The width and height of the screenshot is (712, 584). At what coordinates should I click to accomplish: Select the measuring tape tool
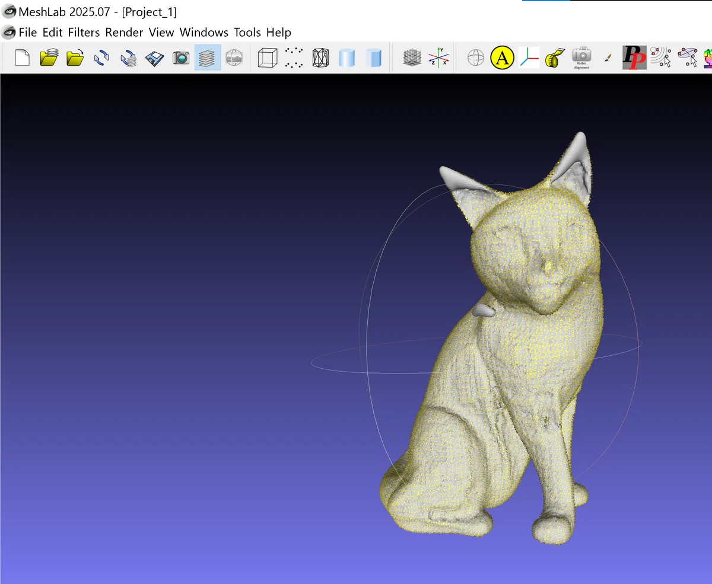pos(555,58)
